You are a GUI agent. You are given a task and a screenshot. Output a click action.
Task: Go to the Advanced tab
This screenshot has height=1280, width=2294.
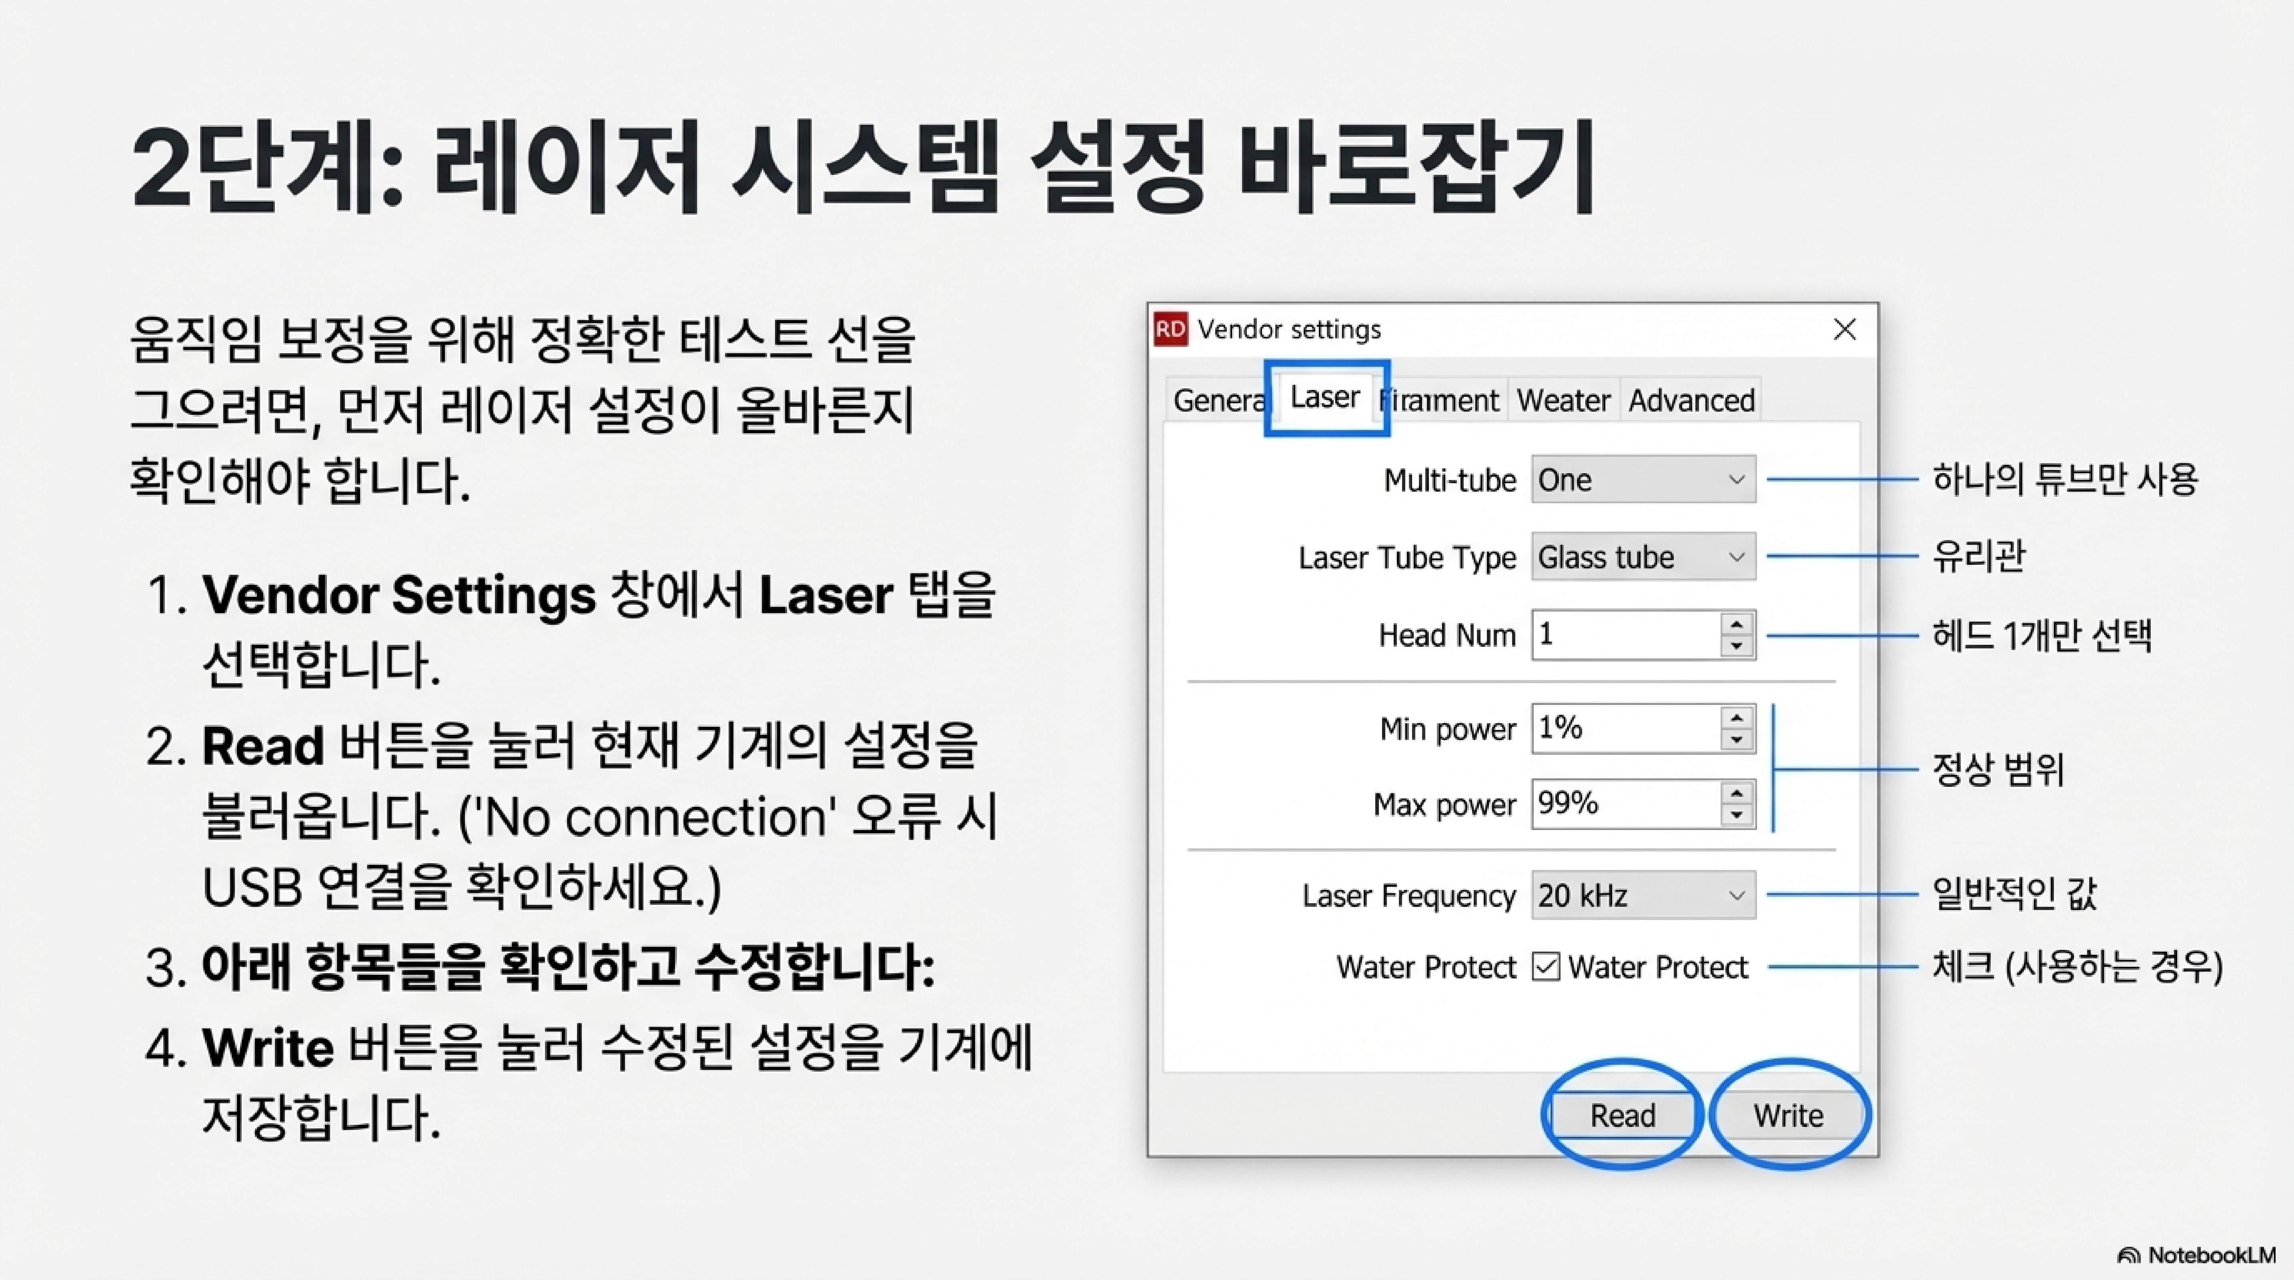1691,400
